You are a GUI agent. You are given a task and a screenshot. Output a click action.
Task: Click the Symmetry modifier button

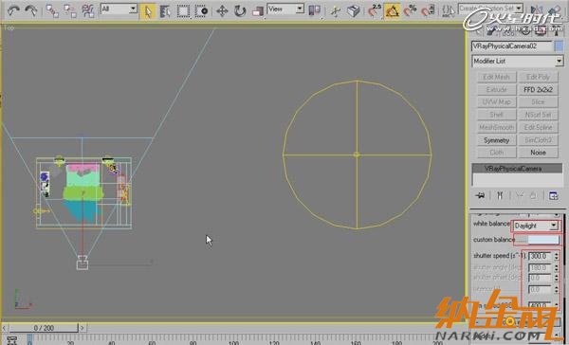496,140
